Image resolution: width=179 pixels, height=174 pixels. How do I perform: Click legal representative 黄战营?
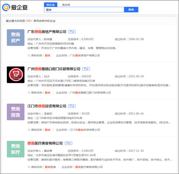point(48,151)
